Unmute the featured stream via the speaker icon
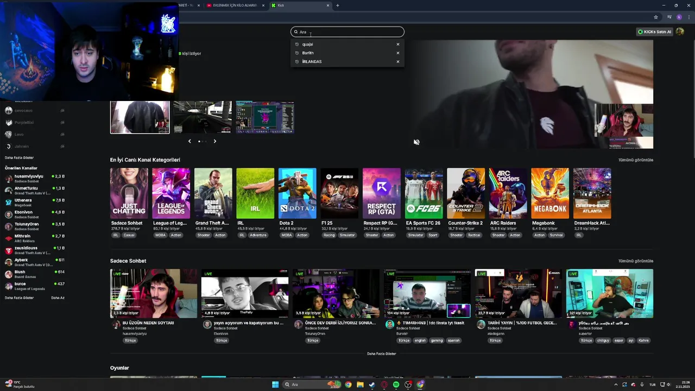This screenshot has height=391, width=695. 416,142
